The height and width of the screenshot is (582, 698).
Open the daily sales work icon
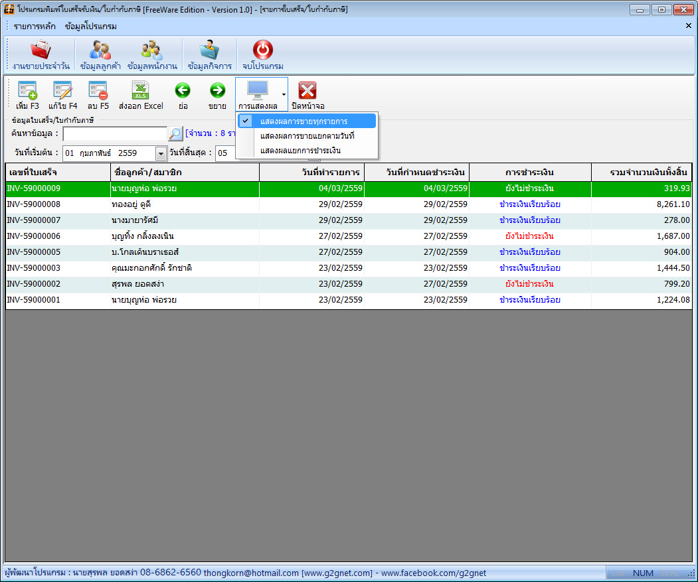(x=41, y=50)
